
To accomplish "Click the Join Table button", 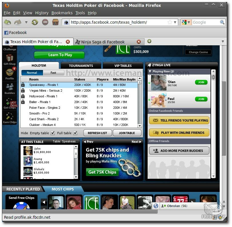I will click(x=127, y=133).
